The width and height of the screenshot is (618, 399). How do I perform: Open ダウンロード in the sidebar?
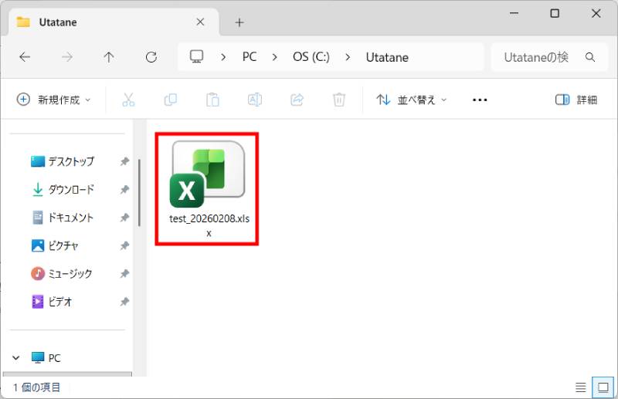70,189
